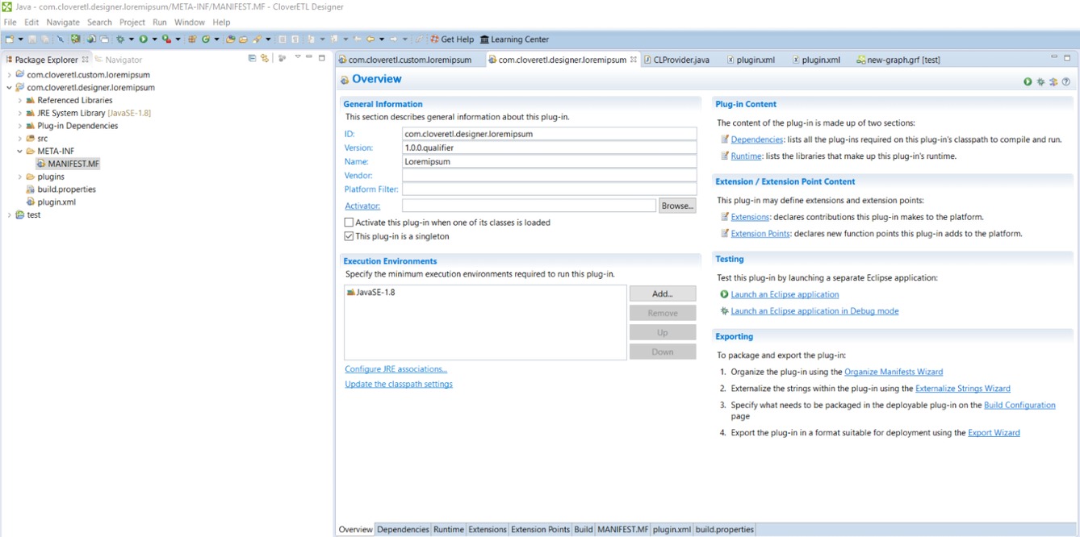
Task: Expand Plug-in Dependencies node
Action: pyautogui.click(x=19, y=126)
